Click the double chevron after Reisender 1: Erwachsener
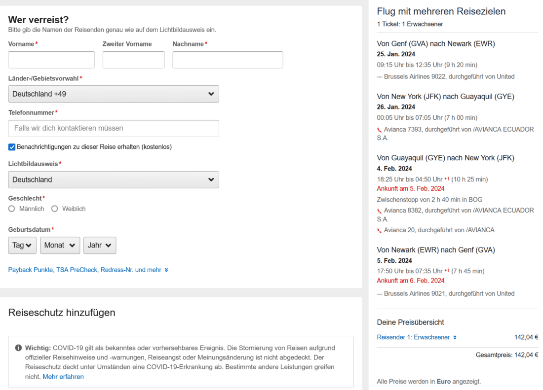This screenshot has width=543, height=390. click(x=455, y=338)
